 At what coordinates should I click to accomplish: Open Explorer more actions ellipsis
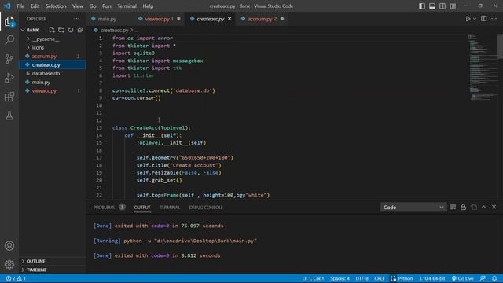pyautogui.click(x=76, y=19)
